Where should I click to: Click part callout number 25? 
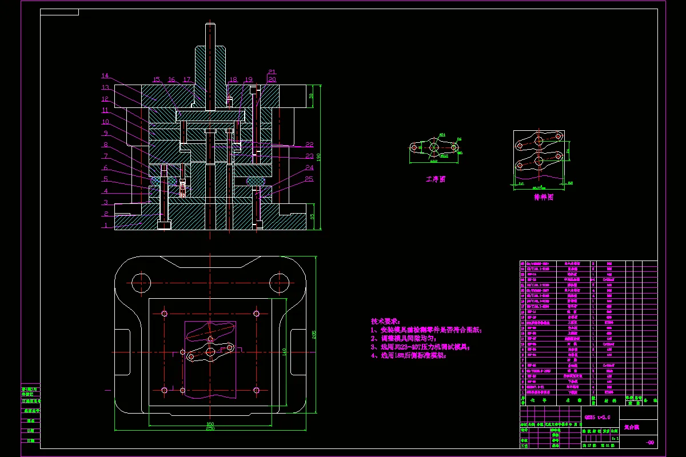309,179
